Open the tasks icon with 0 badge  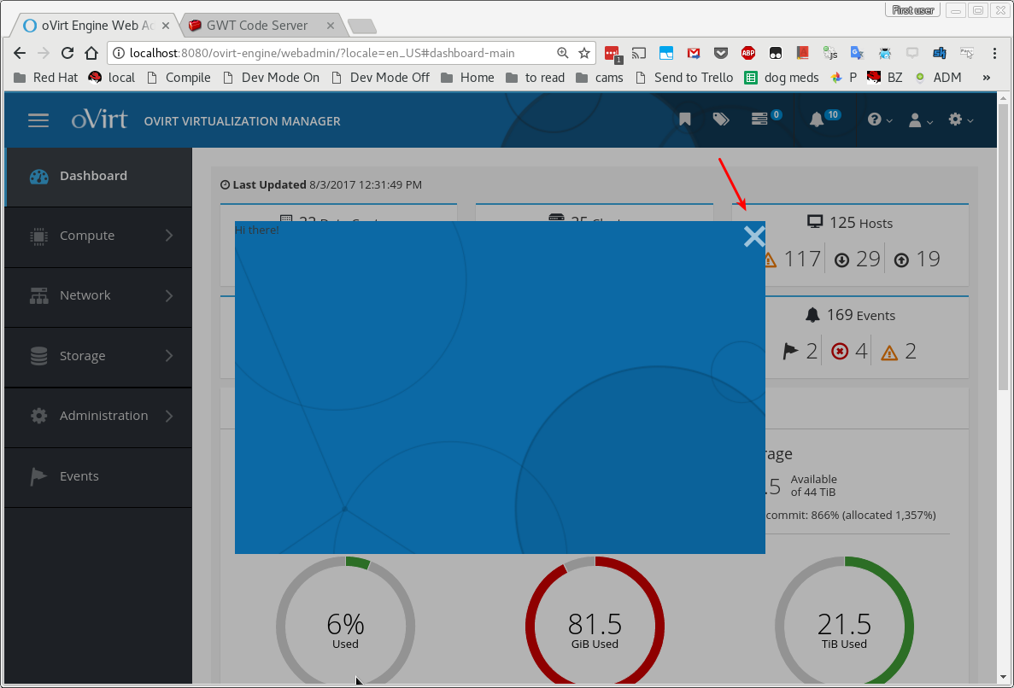click(x=760, y=120)
